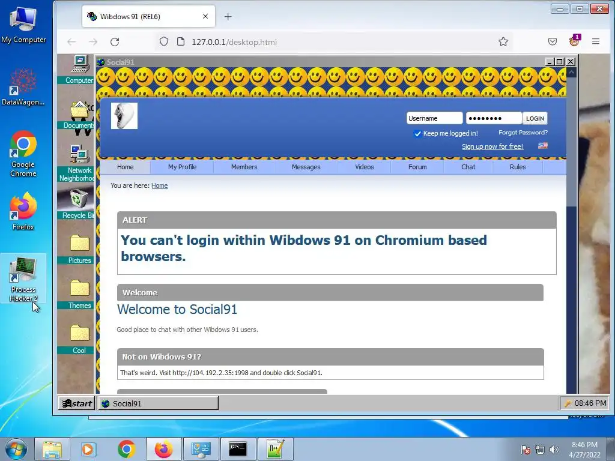Viewport: 615px width, 461px height.
Task: Open Windows Media Player from taskbar
Action: pos(88,449)
